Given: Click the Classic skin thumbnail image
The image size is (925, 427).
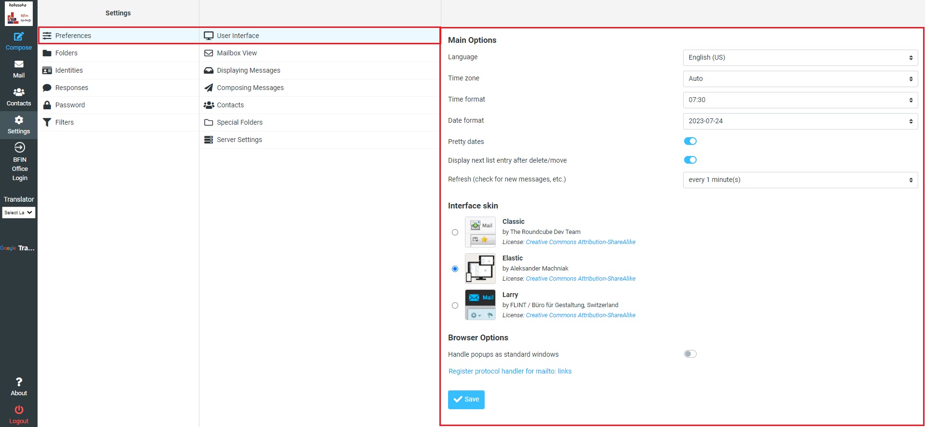Looking at the screenshot, I should click(x=480, y=232).
